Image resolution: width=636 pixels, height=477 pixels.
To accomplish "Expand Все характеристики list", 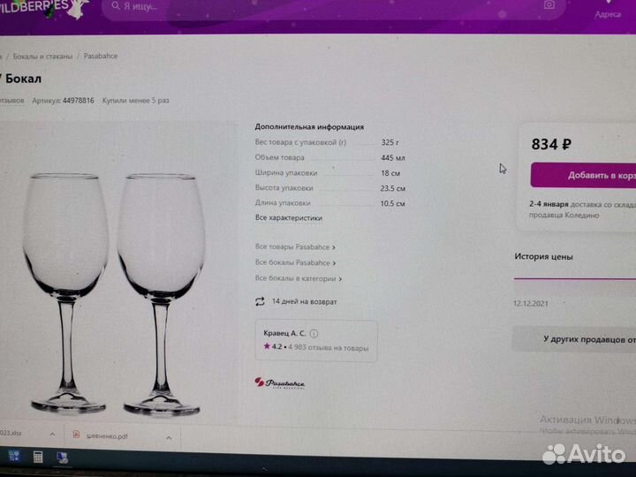I will click(288, 218).
